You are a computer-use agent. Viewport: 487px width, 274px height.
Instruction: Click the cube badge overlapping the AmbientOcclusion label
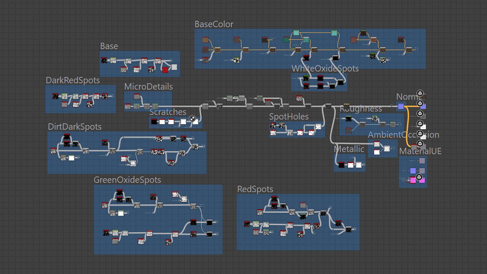point(420,133)
